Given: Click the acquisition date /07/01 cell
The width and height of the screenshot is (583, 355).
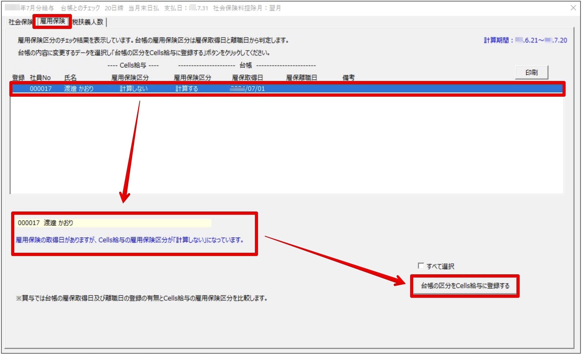Looking at the screenshot, I should [x=248, y=89].
